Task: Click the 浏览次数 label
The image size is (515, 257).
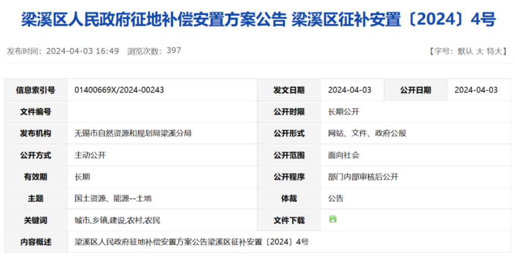Action: coord(145,52)
